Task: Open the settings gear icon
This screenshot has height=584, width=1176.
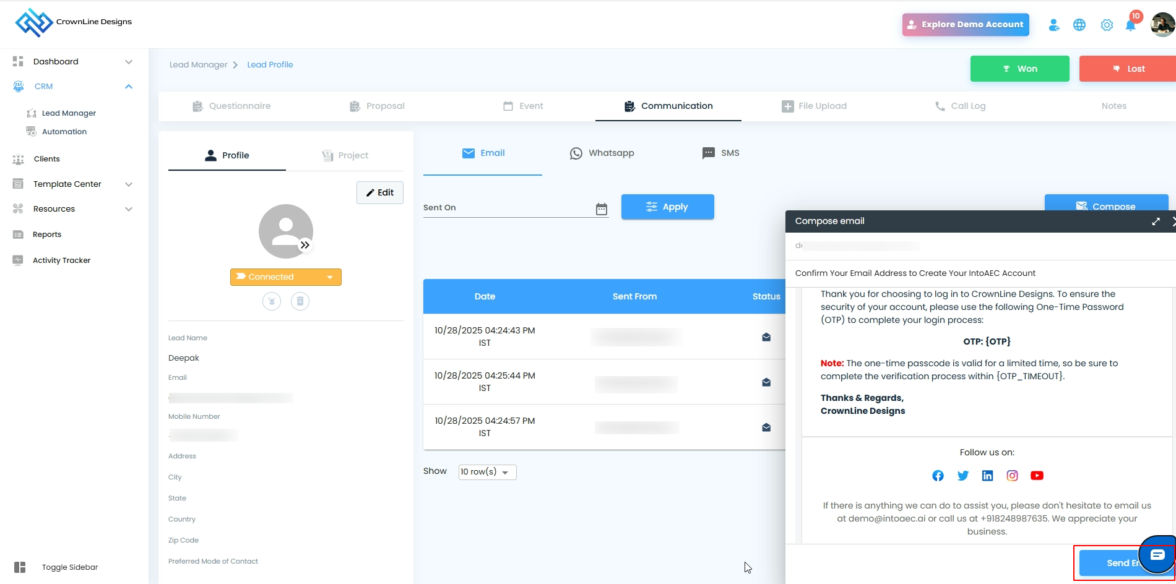Action: (1107, 25)
